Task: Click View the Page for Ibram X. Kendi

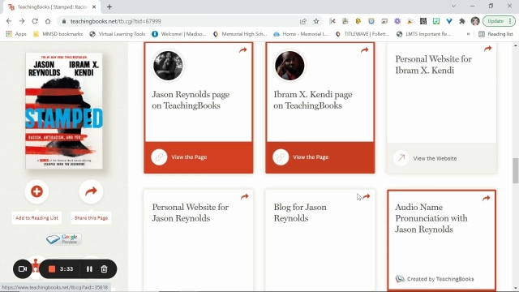Action: coord(311,157)
